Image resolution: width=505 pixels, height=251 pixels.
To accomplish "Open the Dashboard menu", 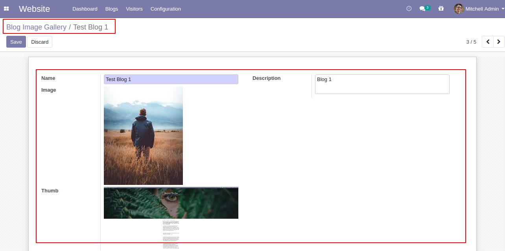I will (85, 9).
